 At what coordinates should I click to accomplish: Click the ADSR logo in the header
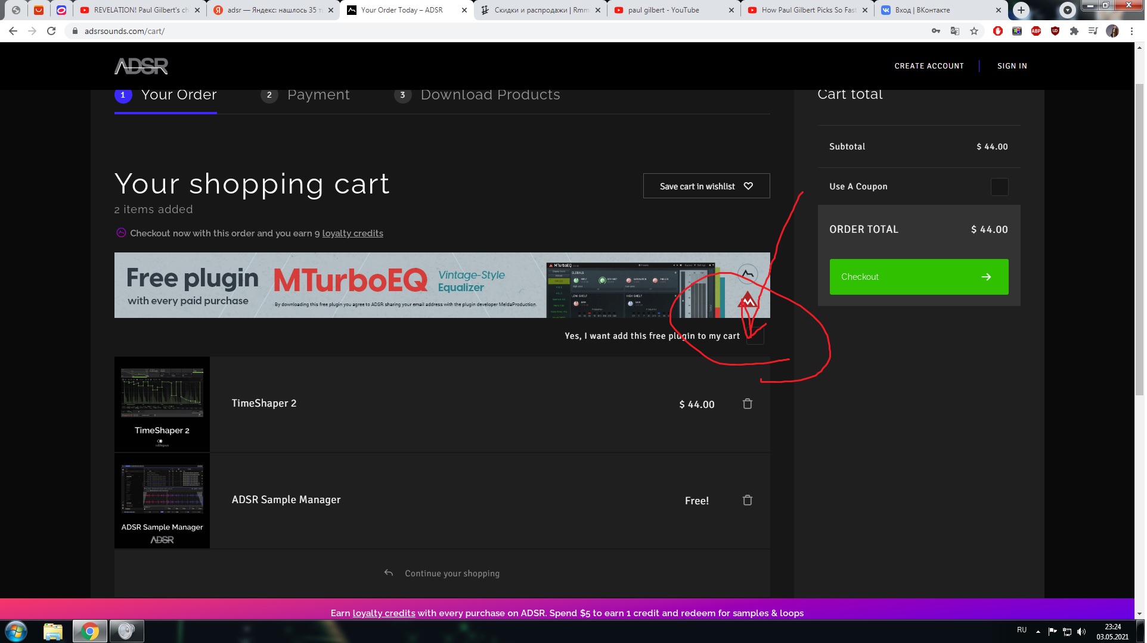pyautogui.click(x=141, y=66)
